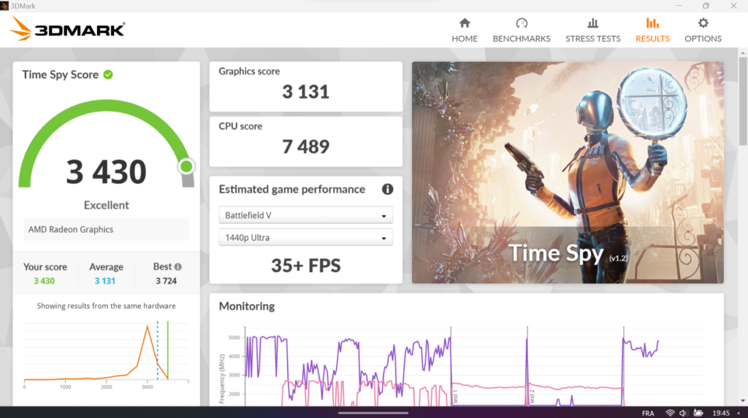Click the 19:45 clock in taskbar
Image resolution: width=748 pixels, height=418 pixels.
[x=721, y=413]
